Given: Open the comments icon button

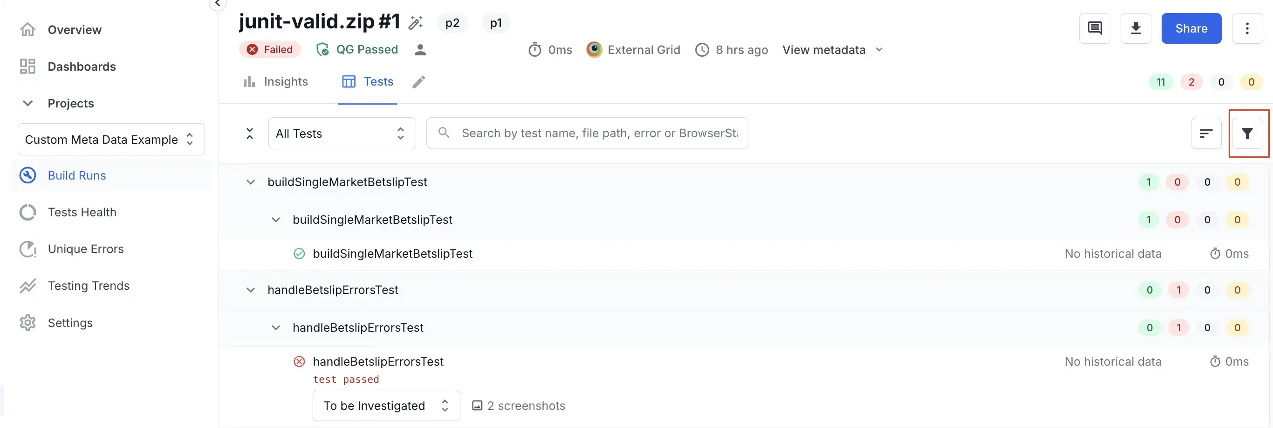Looking at the screenshot, I should point(1095,29).
